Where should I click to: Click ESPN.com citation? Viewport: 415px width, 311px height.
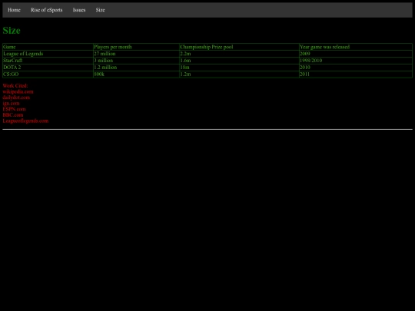14,109
